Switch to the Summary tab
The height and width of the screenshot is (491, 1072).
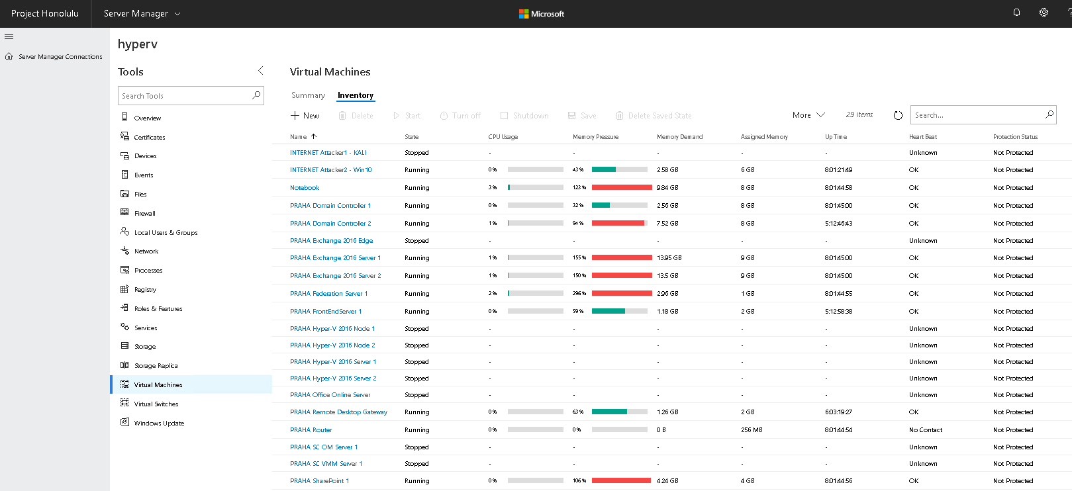pyautogui.click(x=308, y=95)
